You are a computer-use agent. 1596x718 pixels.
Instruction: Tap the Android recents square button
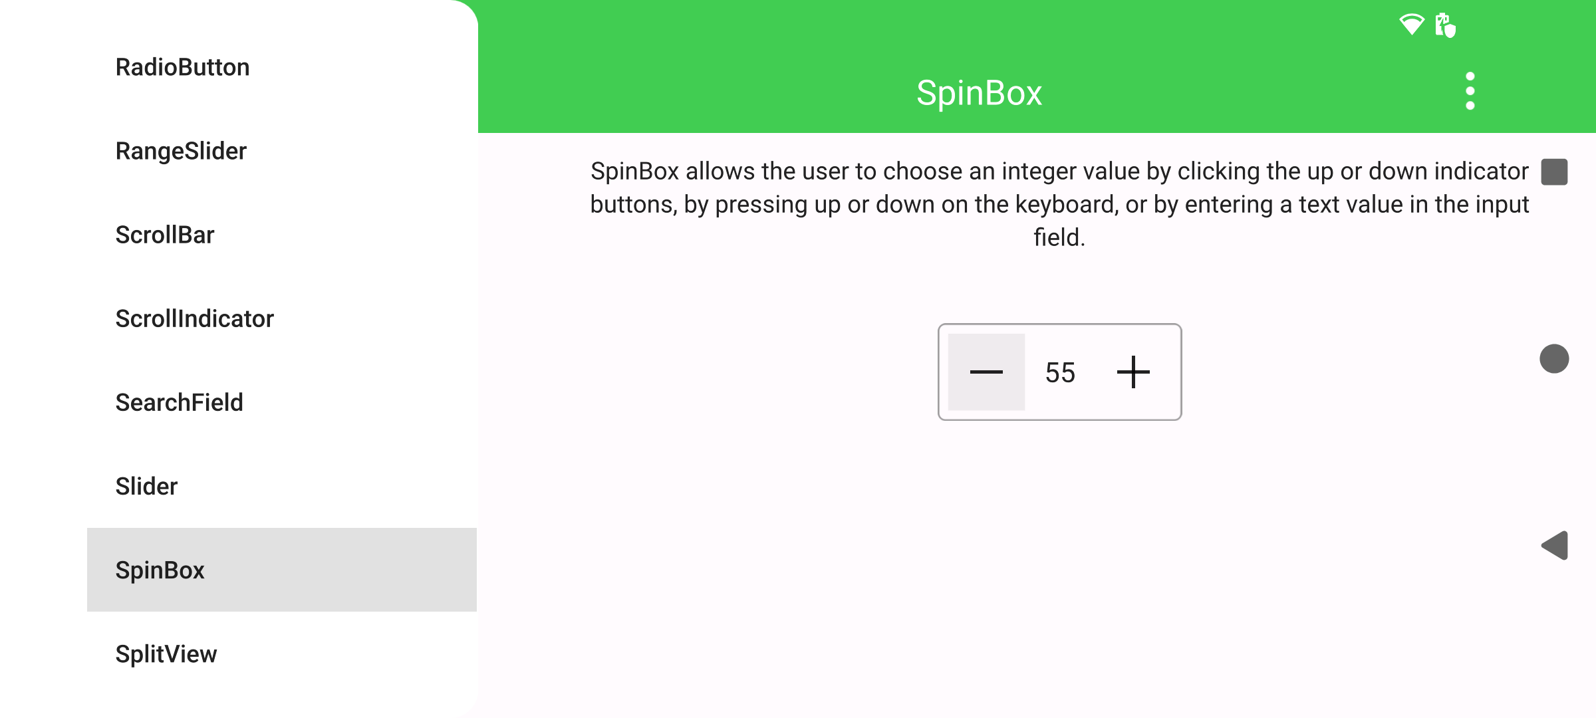(x=1555, y=172)
